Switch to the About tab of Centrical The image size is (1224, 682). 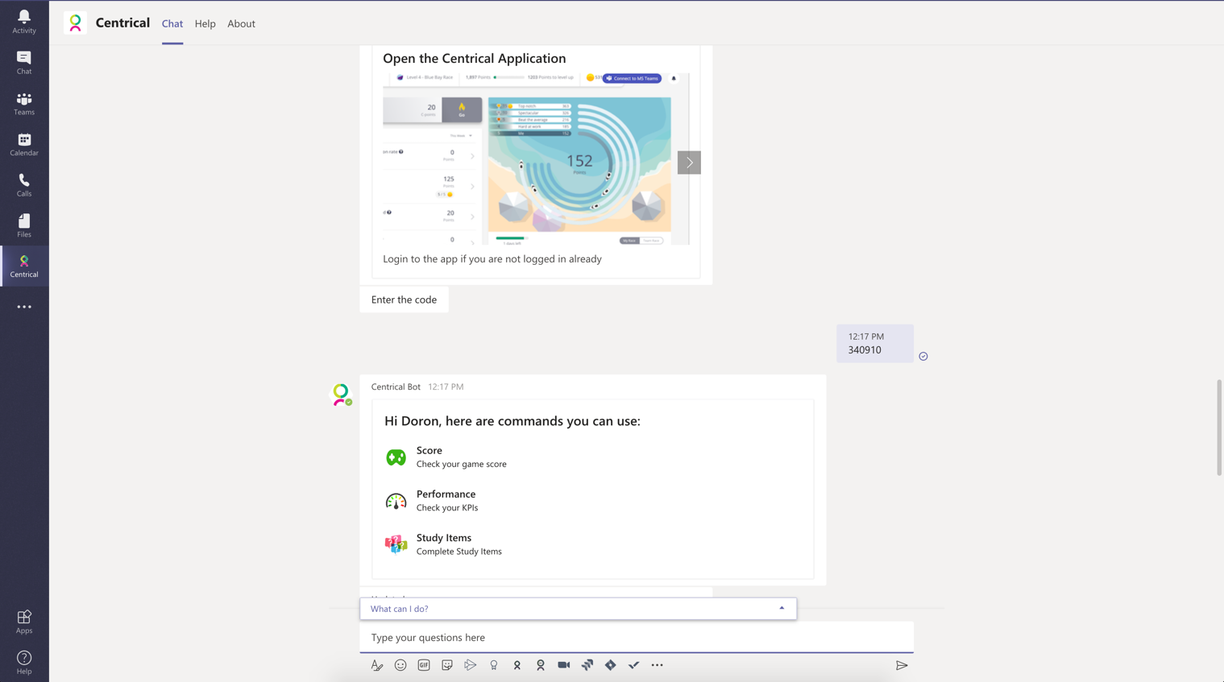tap(241, 23)
